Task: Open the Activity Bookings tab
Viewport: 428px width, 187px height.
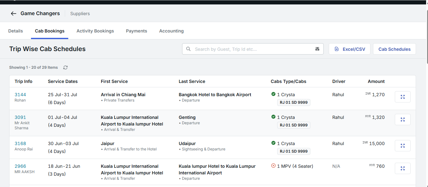Action: click(95, 31)
